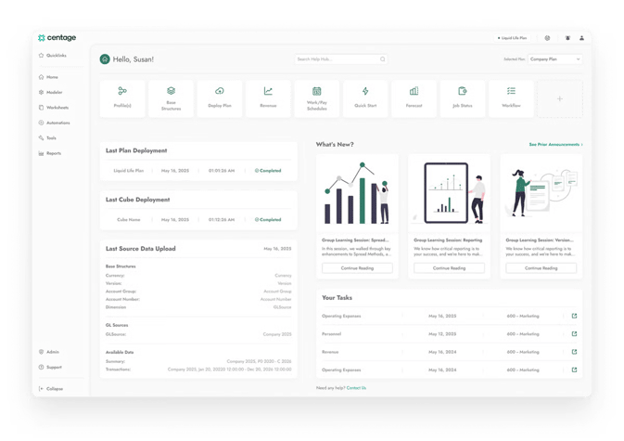The image size is (624, 441).
Task: Open the Personnel task external link icon
Action: [574, 333]
